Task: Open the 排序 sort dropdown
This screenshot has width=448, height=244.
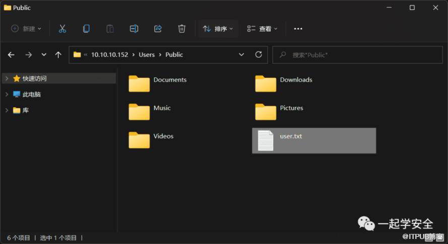Action: (x=218, y=29)
